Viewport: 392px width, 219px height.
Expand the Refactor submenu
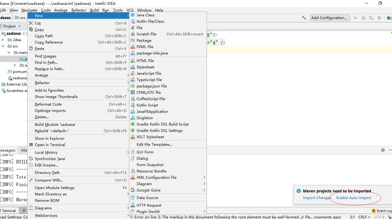128,83
